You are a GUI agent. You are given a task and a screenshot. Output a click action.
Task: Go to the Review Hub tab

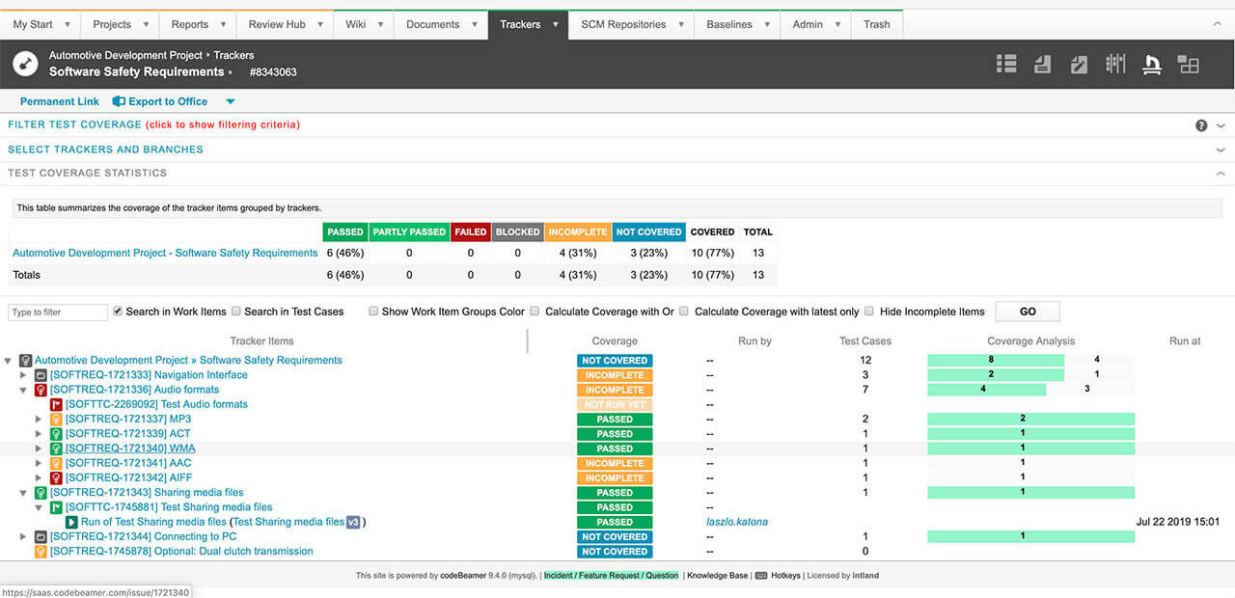pyautogui.click(x=286, y=25)
